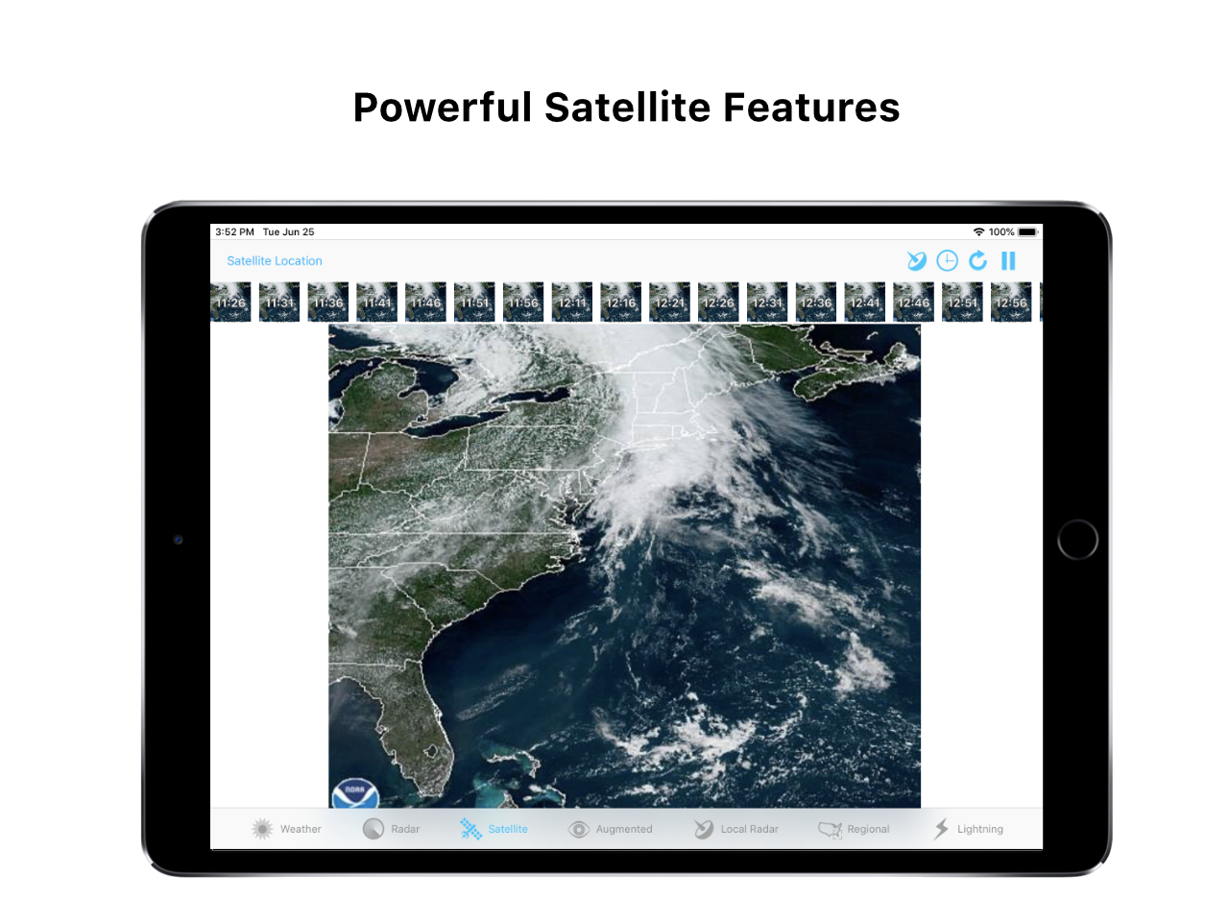Jump to the 12:31 satellite frame
The image size is (1229, 922).
pos(767,302)
